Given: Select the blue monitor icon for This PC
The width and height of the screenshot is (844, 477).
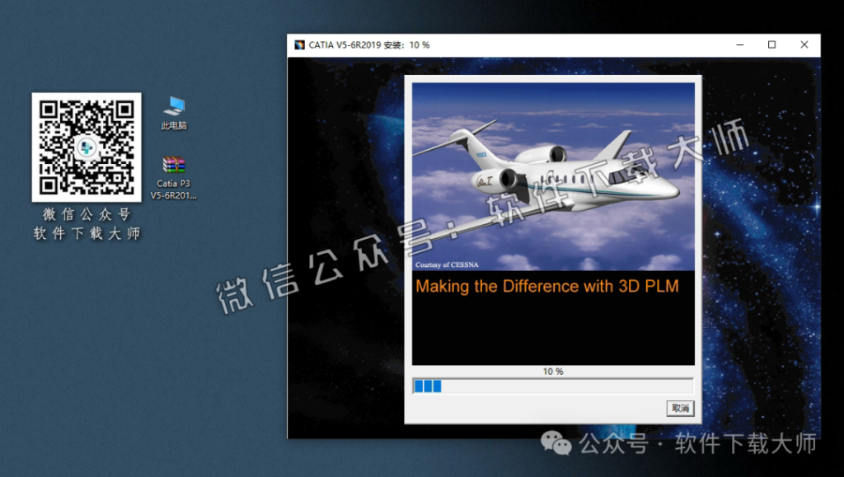Looking at the screenshot, I should [x=174, y=108].
